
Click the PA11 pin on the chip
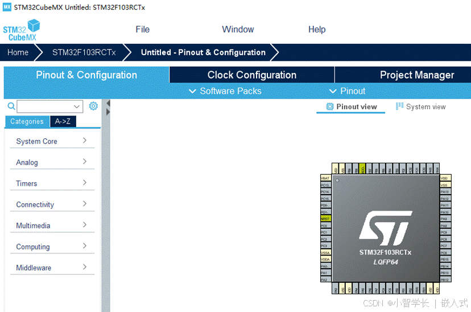click(x=445, y=206)
